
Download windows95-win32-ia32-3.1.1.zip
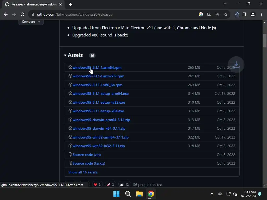click(99, 146)
